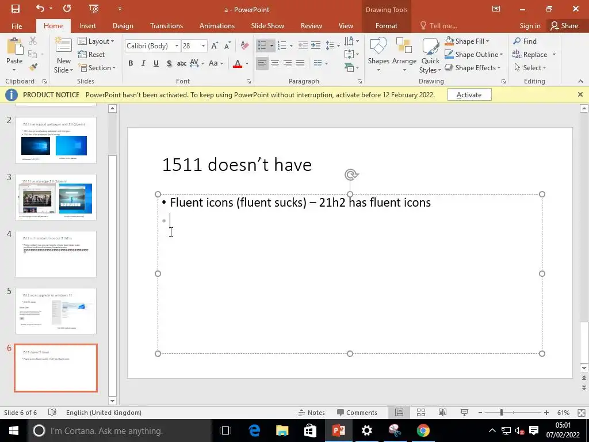Click the Save icon in quick access toolbar

[x=16, y=9]
